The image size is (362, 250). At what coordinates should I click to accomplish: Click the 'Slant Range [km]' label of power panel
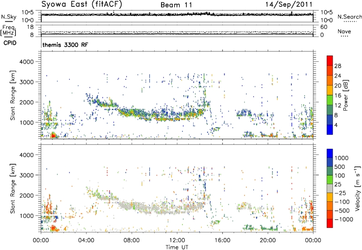click(x=13, y=95)
